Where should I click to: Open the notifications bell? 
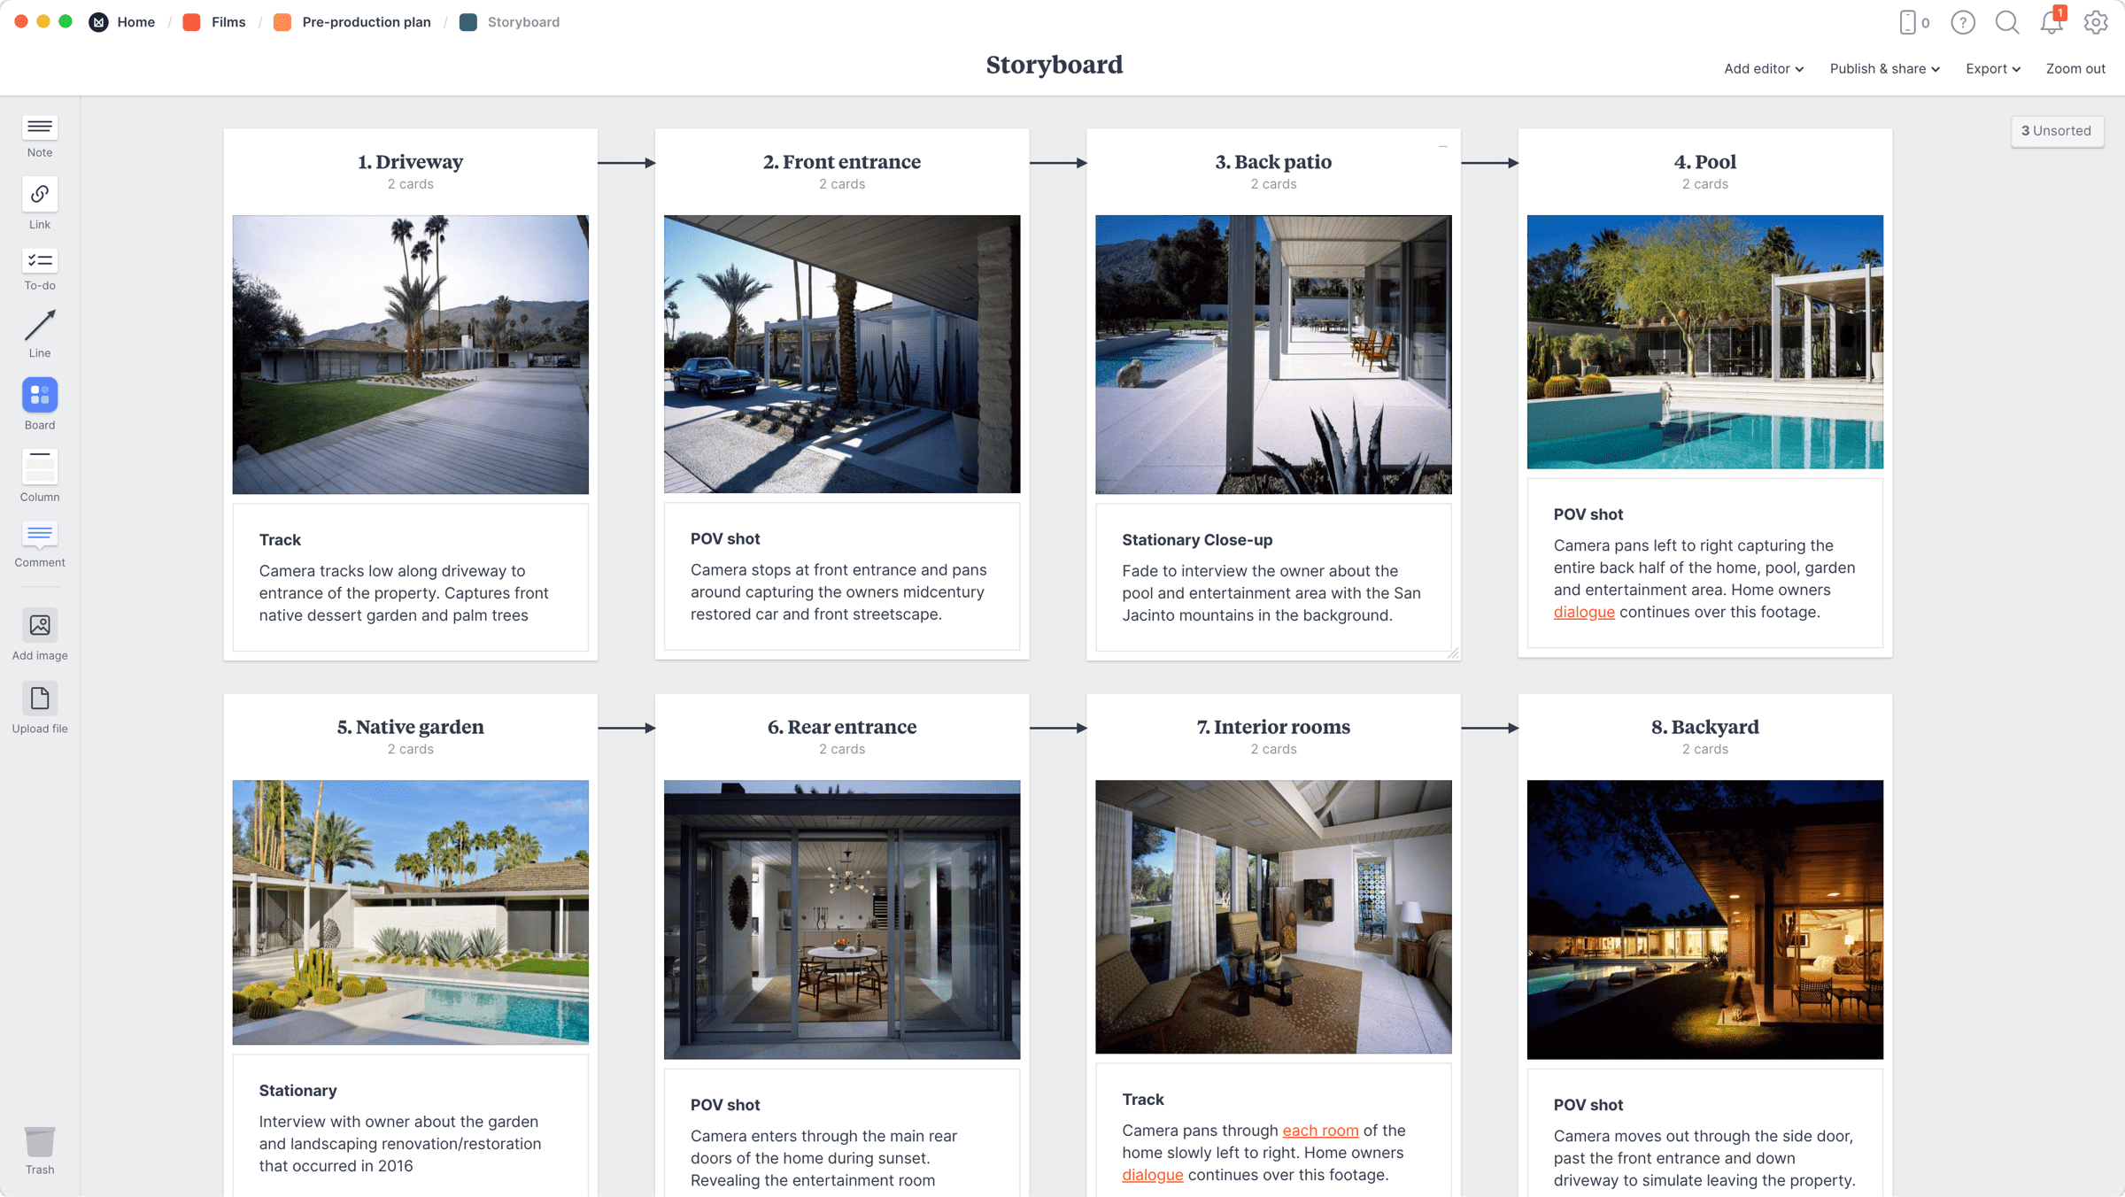2051,22
